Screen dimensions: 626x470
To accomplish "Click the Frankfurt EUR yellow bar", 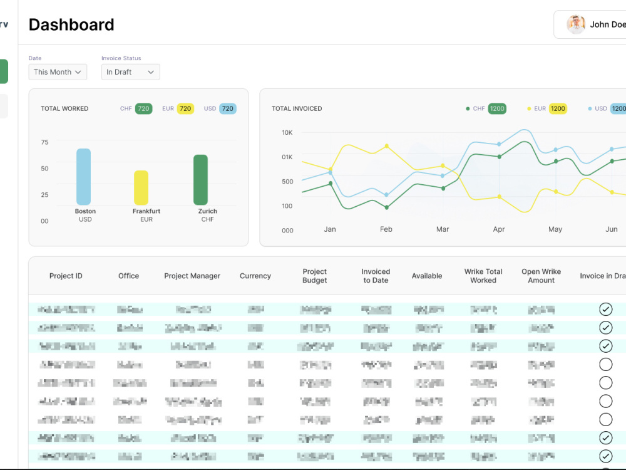I will tap(141, 188).
